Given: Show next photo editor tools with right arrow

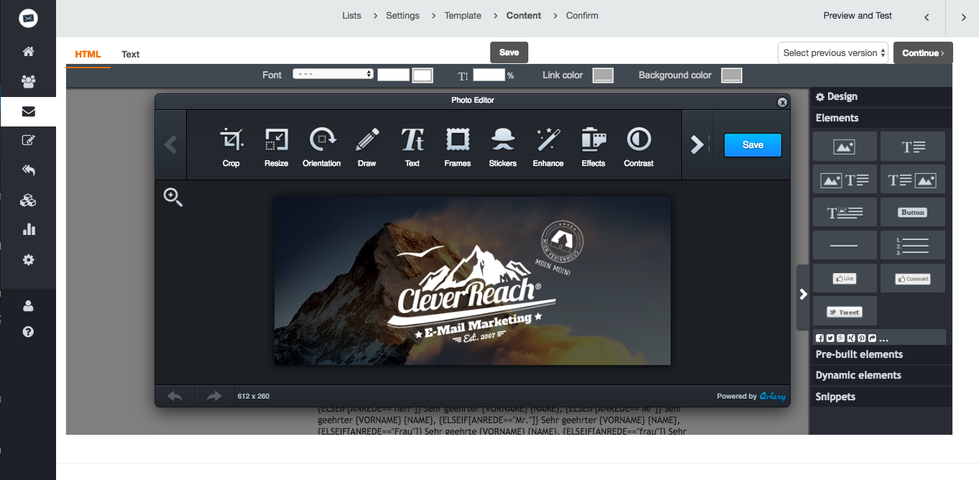Looking at the screenshot, I should click(697, 144).
